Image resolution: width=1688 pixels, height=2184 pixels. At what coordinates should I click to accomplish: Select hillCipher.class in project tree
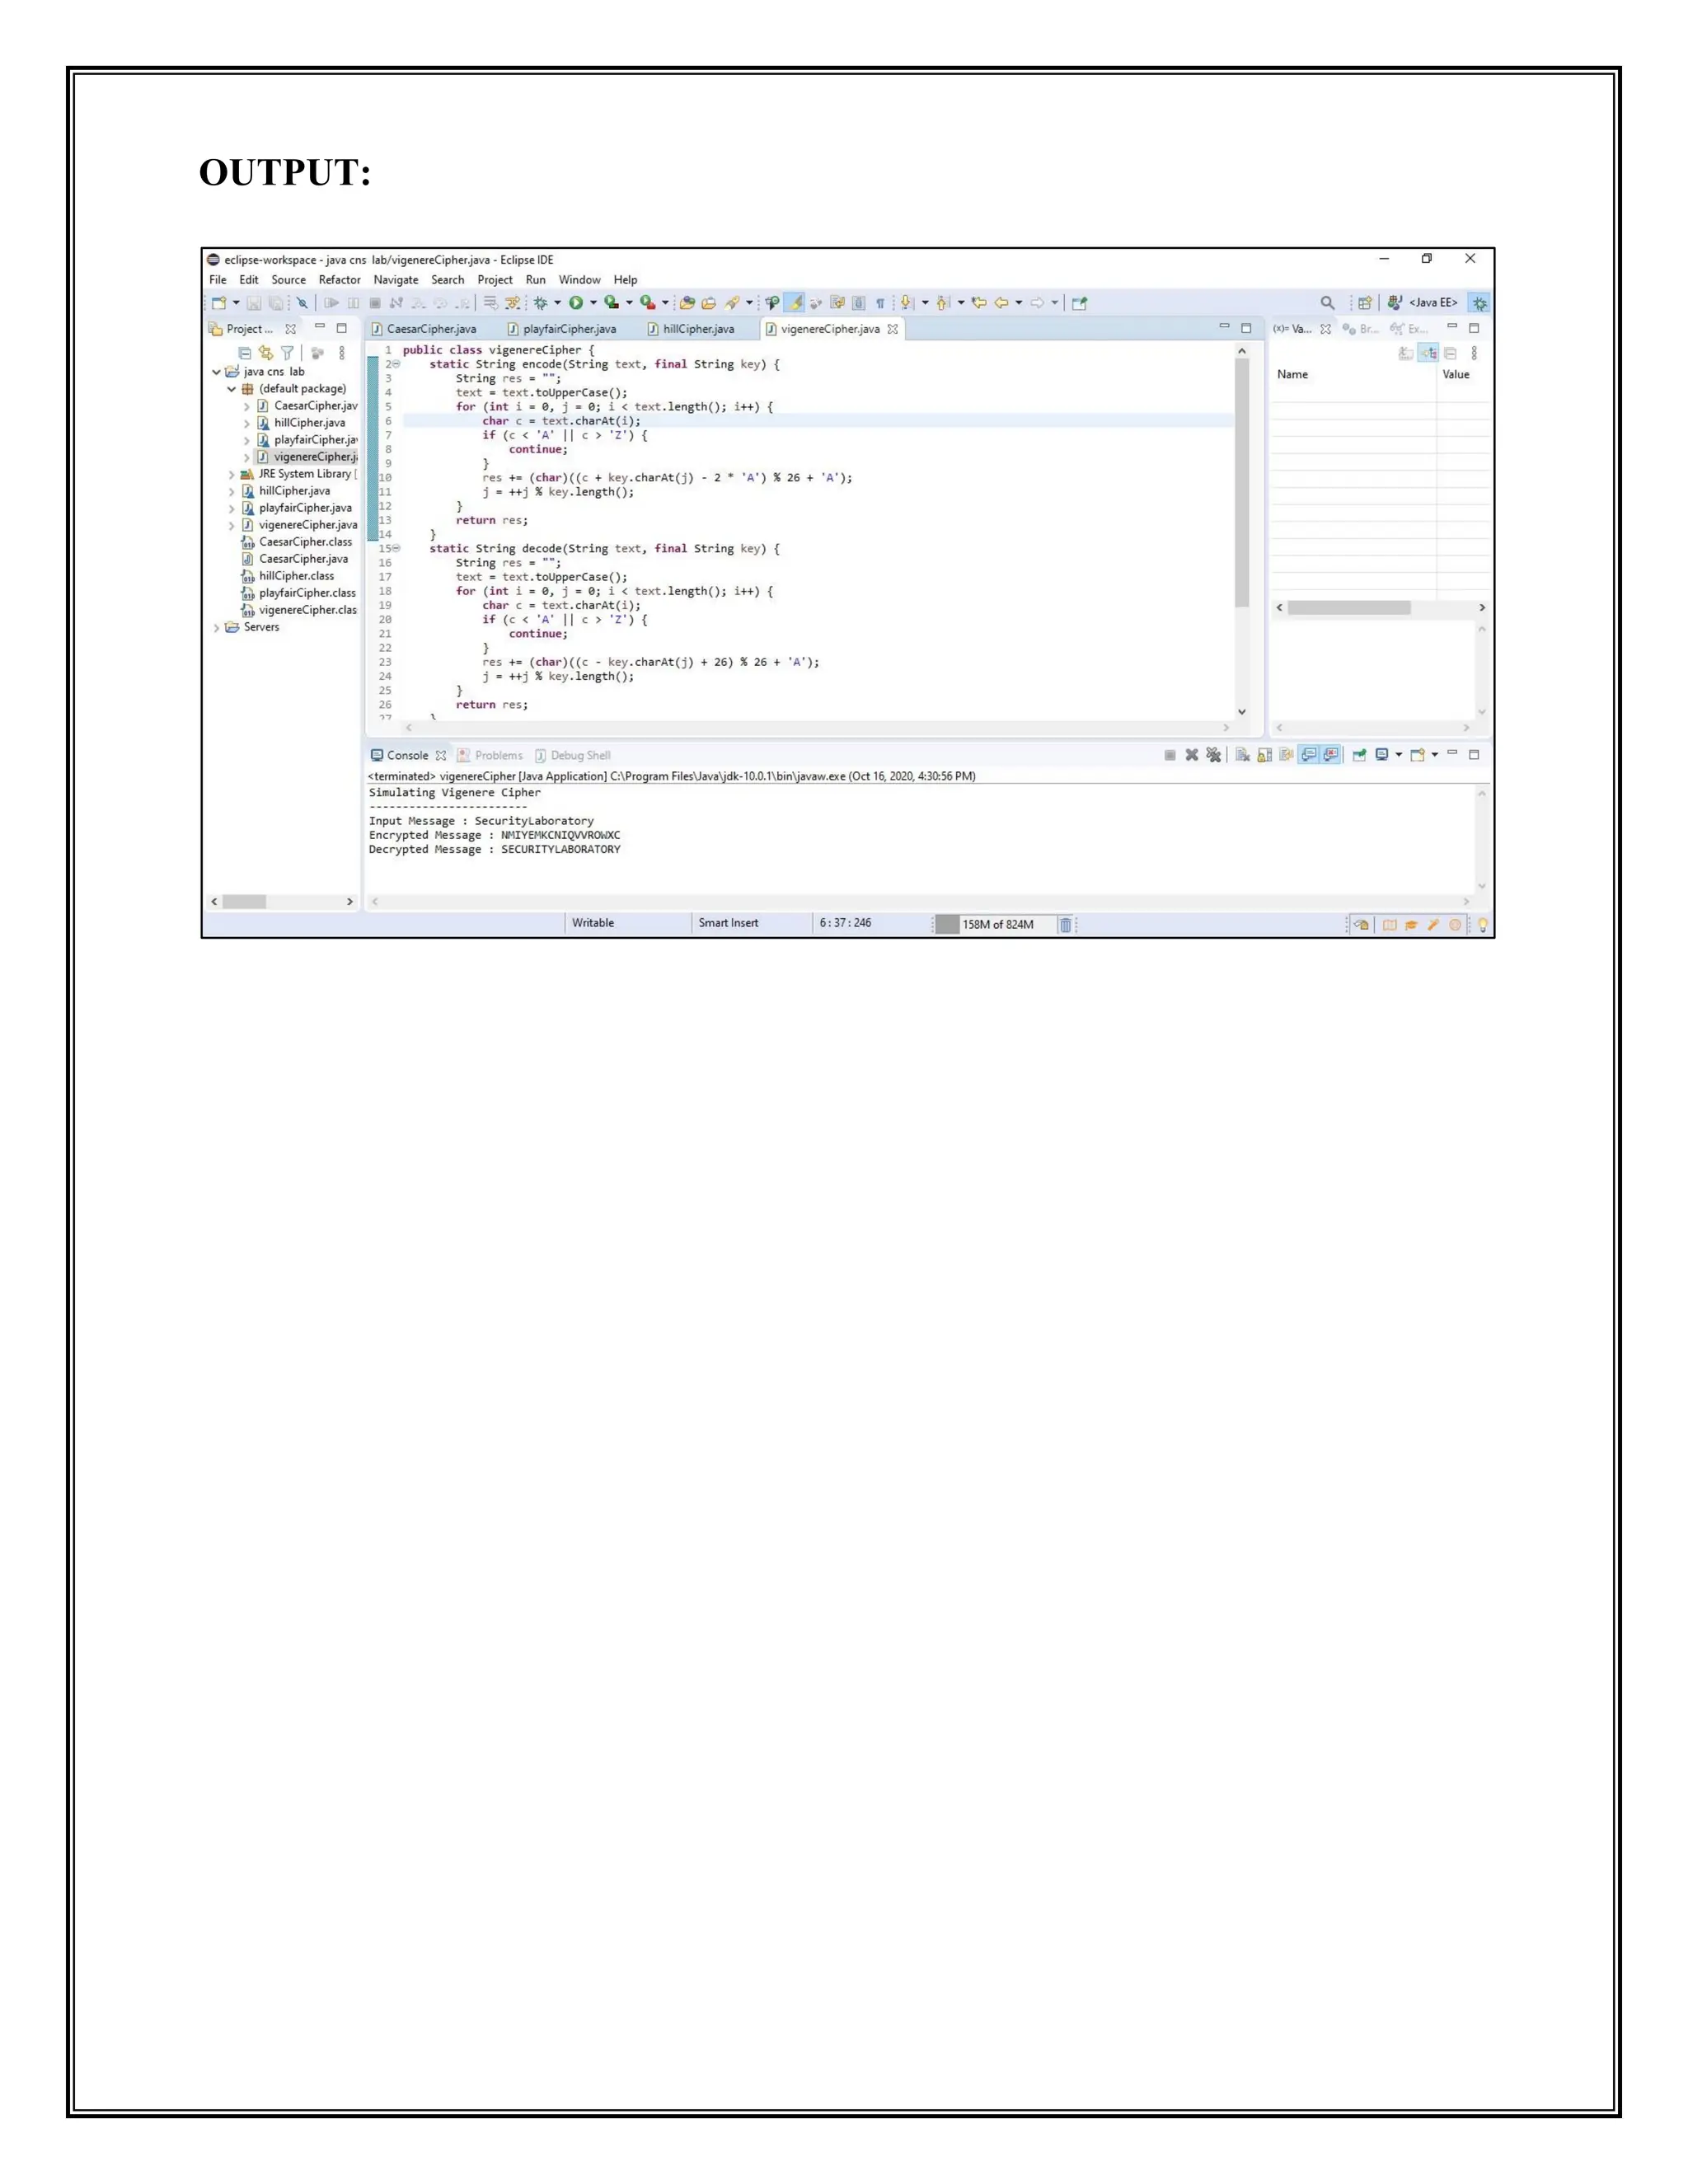[x=296, y=576]
